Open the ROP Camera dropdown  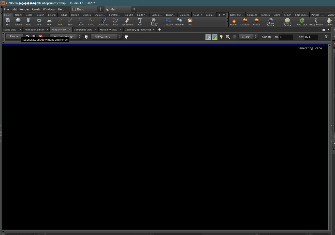[107, 37]
